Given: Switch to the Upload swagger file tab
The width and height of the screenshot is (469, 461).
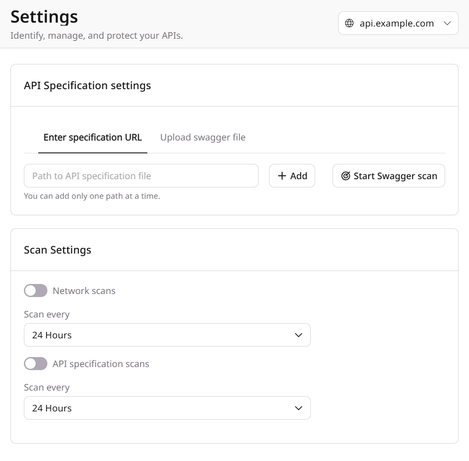Looking at the screenshot, I should [x=203, y=137].
